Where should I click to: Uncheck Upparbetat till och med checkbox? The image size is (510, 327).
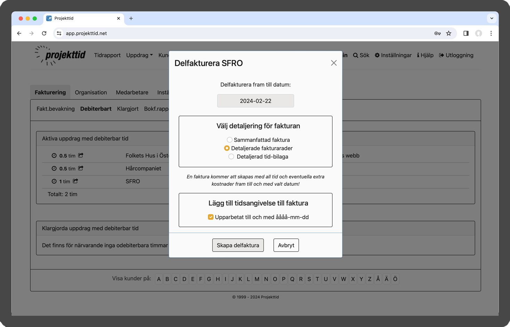(211, 217)
